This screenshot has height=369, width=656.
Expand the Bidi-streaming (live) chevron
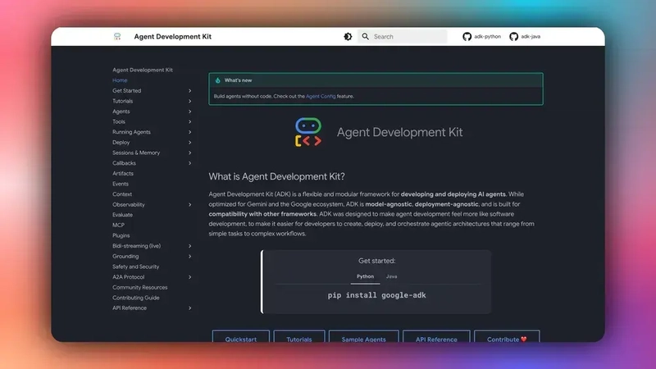tap(190, 246)
